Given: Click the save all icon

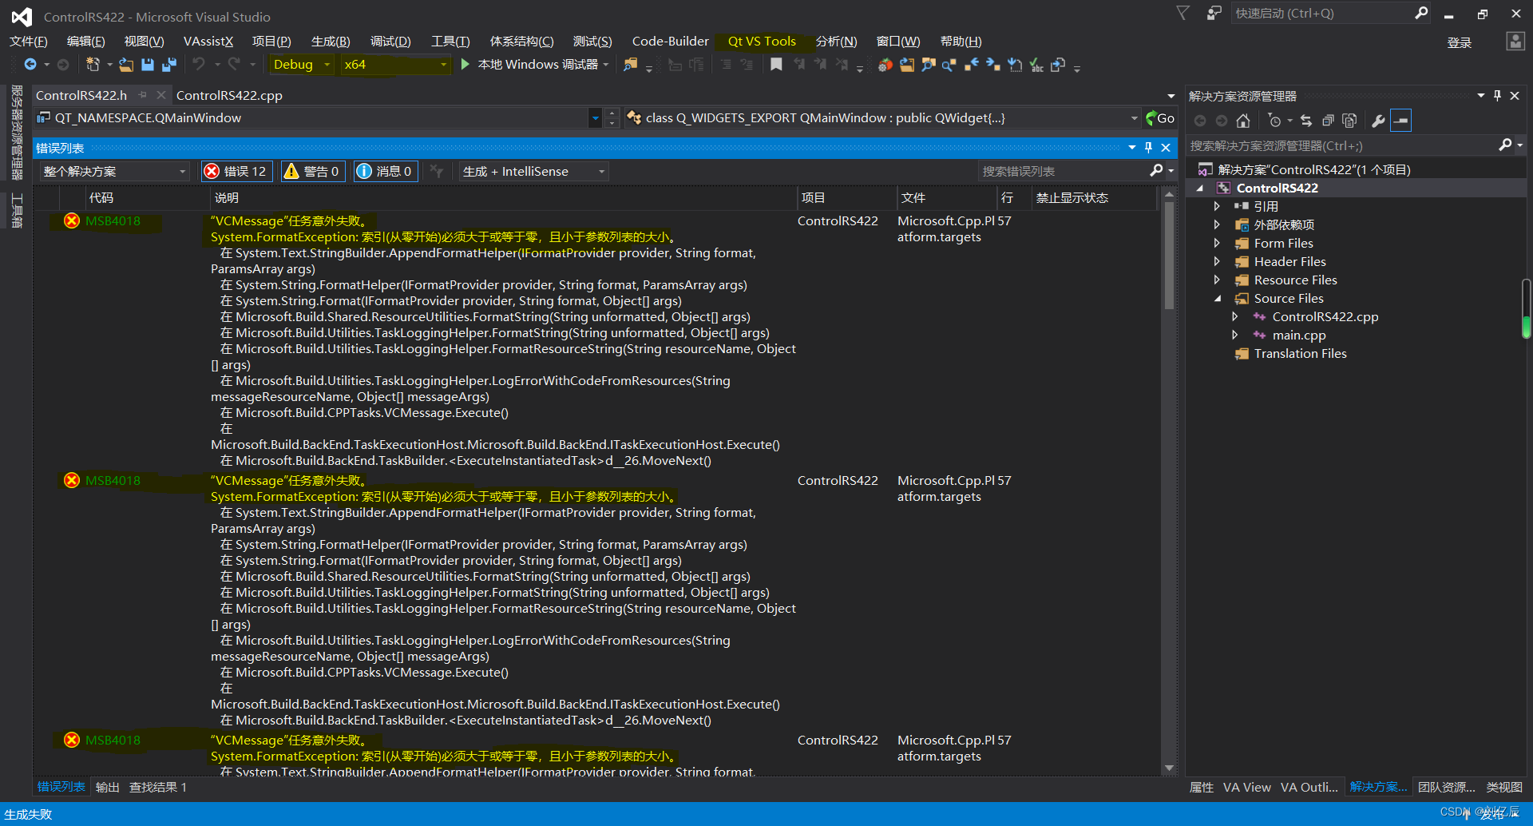Looking at the screenshot, I should click(x=169, y=65).
